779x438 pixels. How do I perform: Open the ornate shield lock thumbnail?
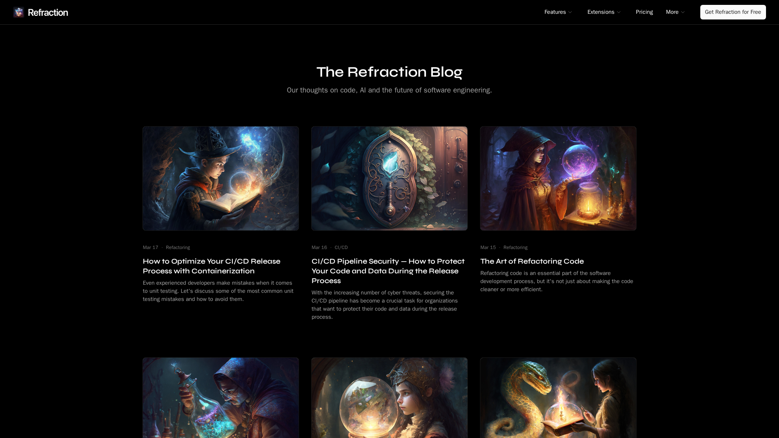(x=389, y=178)
